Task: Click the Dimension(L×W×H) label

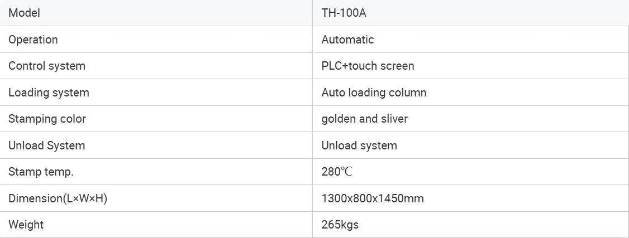Action: pos(58,198)
